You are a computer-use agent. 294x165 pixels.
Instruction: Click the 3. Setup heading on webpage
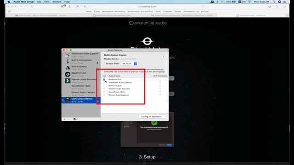point(147,157)
